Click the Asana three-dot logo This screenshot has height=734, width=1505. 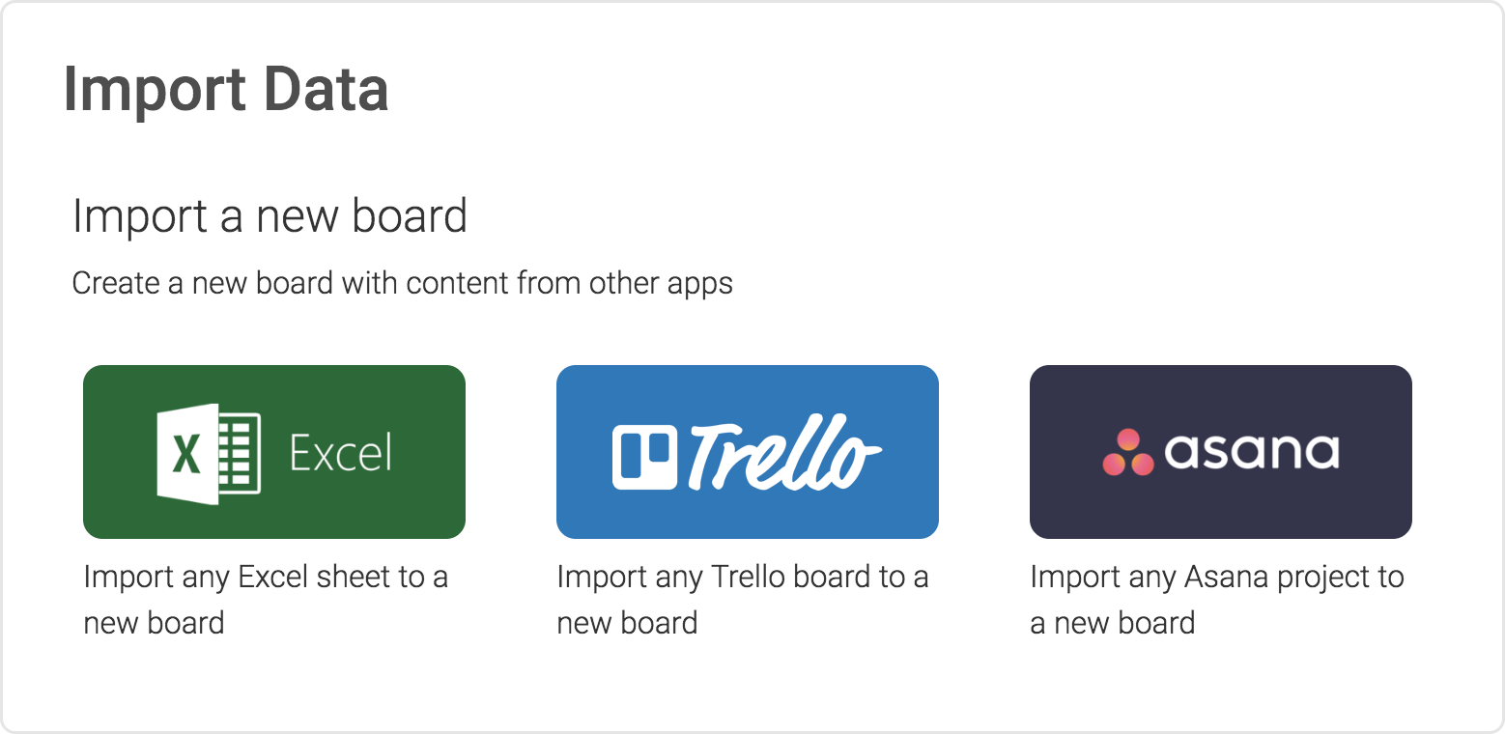click(1128, 452)
